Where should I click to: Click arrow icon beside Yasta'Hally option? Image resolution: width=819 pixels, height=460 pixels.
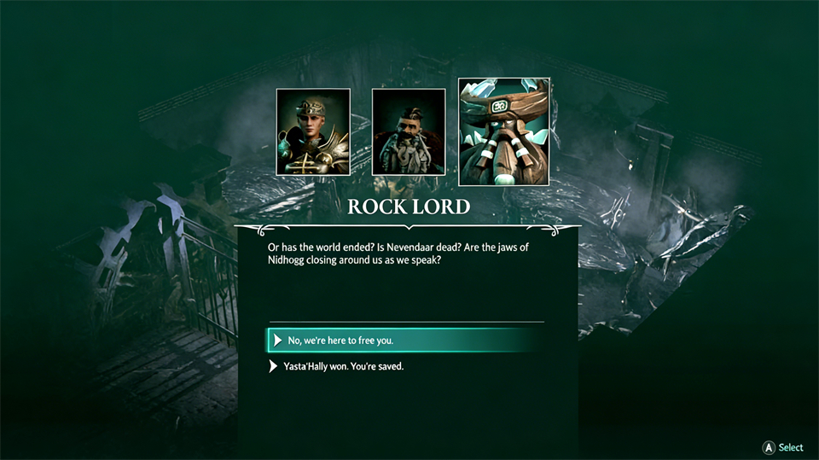point(273,366)
